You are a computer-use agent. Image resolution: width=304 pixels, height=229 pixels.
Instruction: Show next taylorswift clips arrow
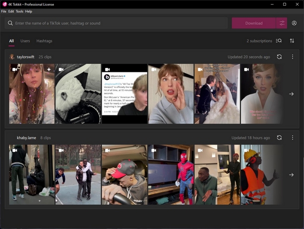(291, 94)
